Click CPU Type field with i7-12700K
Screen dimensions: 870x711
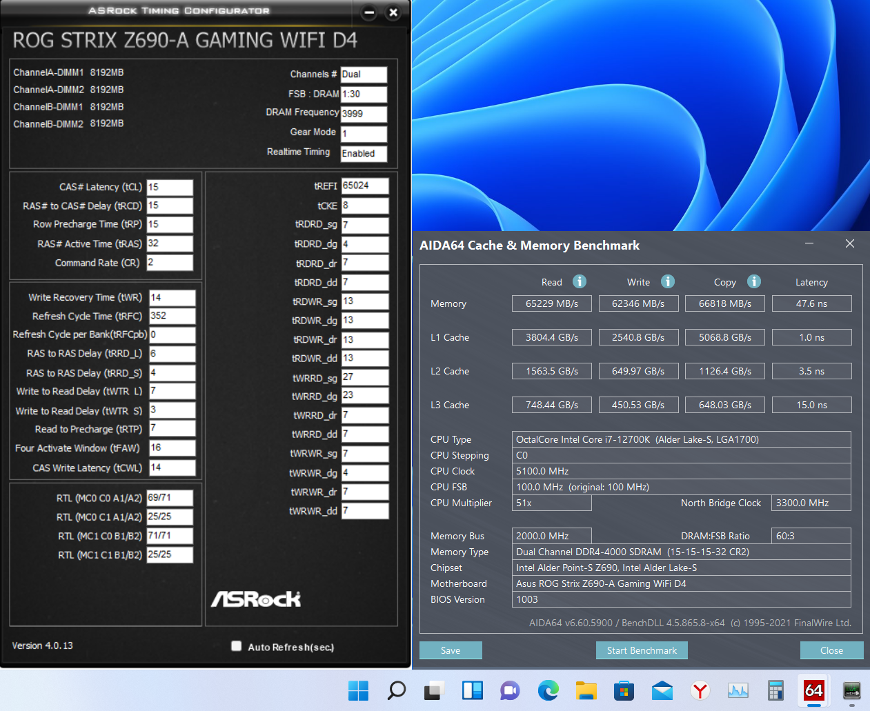[x=682, y=439]
